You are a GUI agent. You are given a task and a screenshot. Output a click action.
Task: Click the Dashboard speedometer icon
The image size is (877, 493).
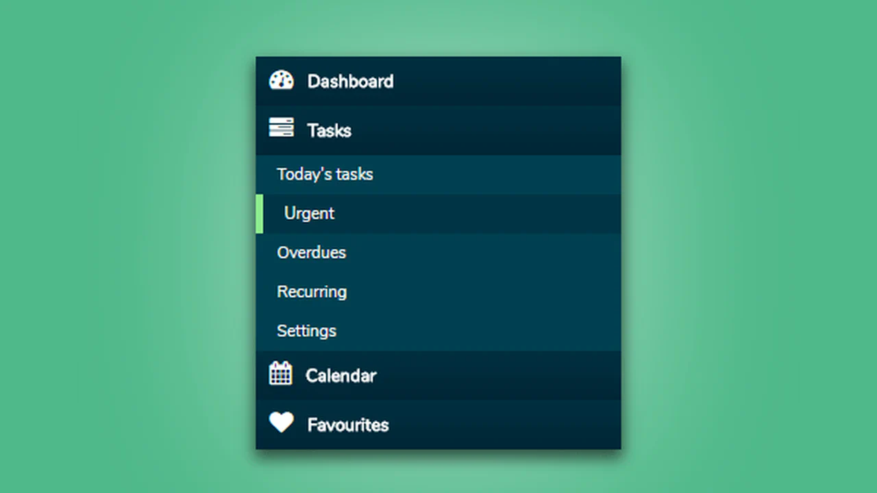coord(281,81)
